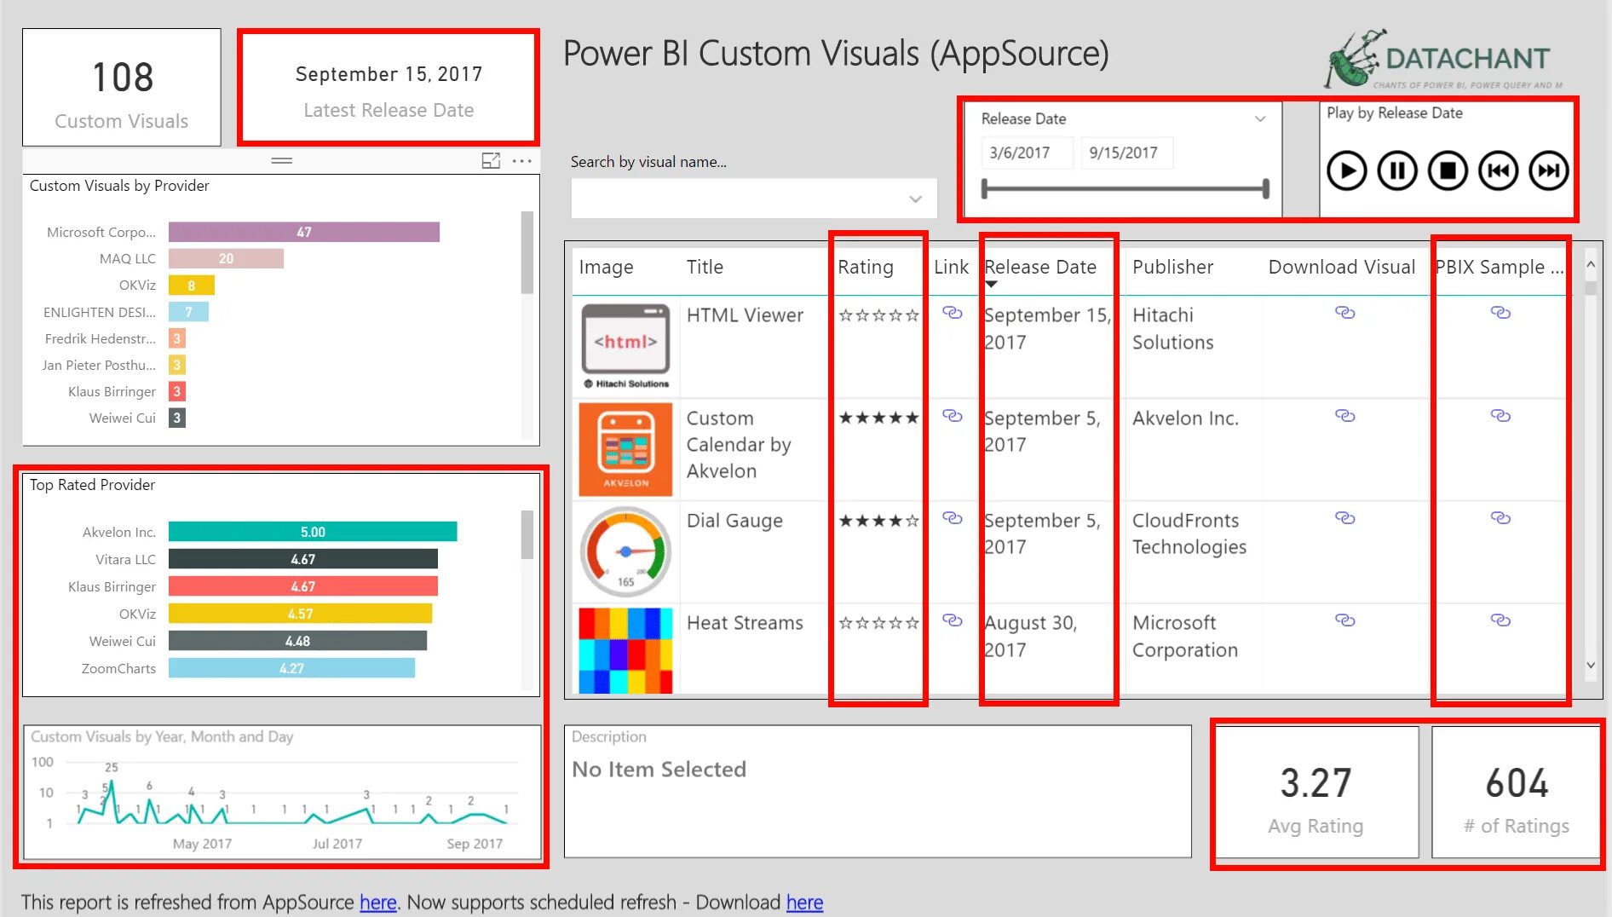The width and height of the screenshot is (1612, 917).
Task: Open the link icon for Dial Gauge
Action: click(953, 518)
